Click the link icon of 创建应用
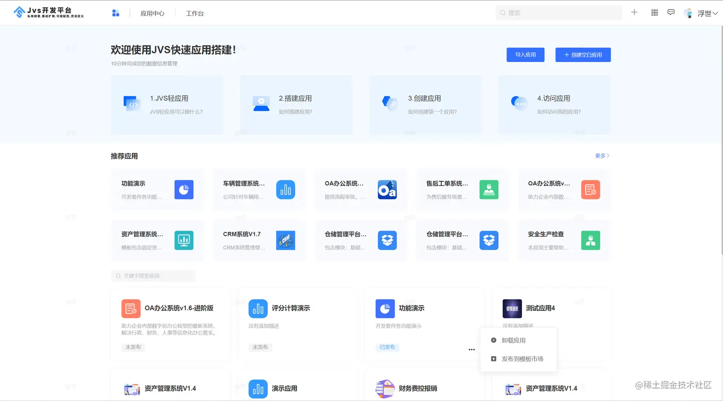Screen dimensions: 723x401 coord(390,103)
